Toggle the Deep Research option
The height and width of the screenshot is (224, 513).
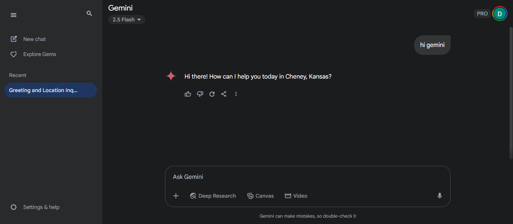(213, 196)
